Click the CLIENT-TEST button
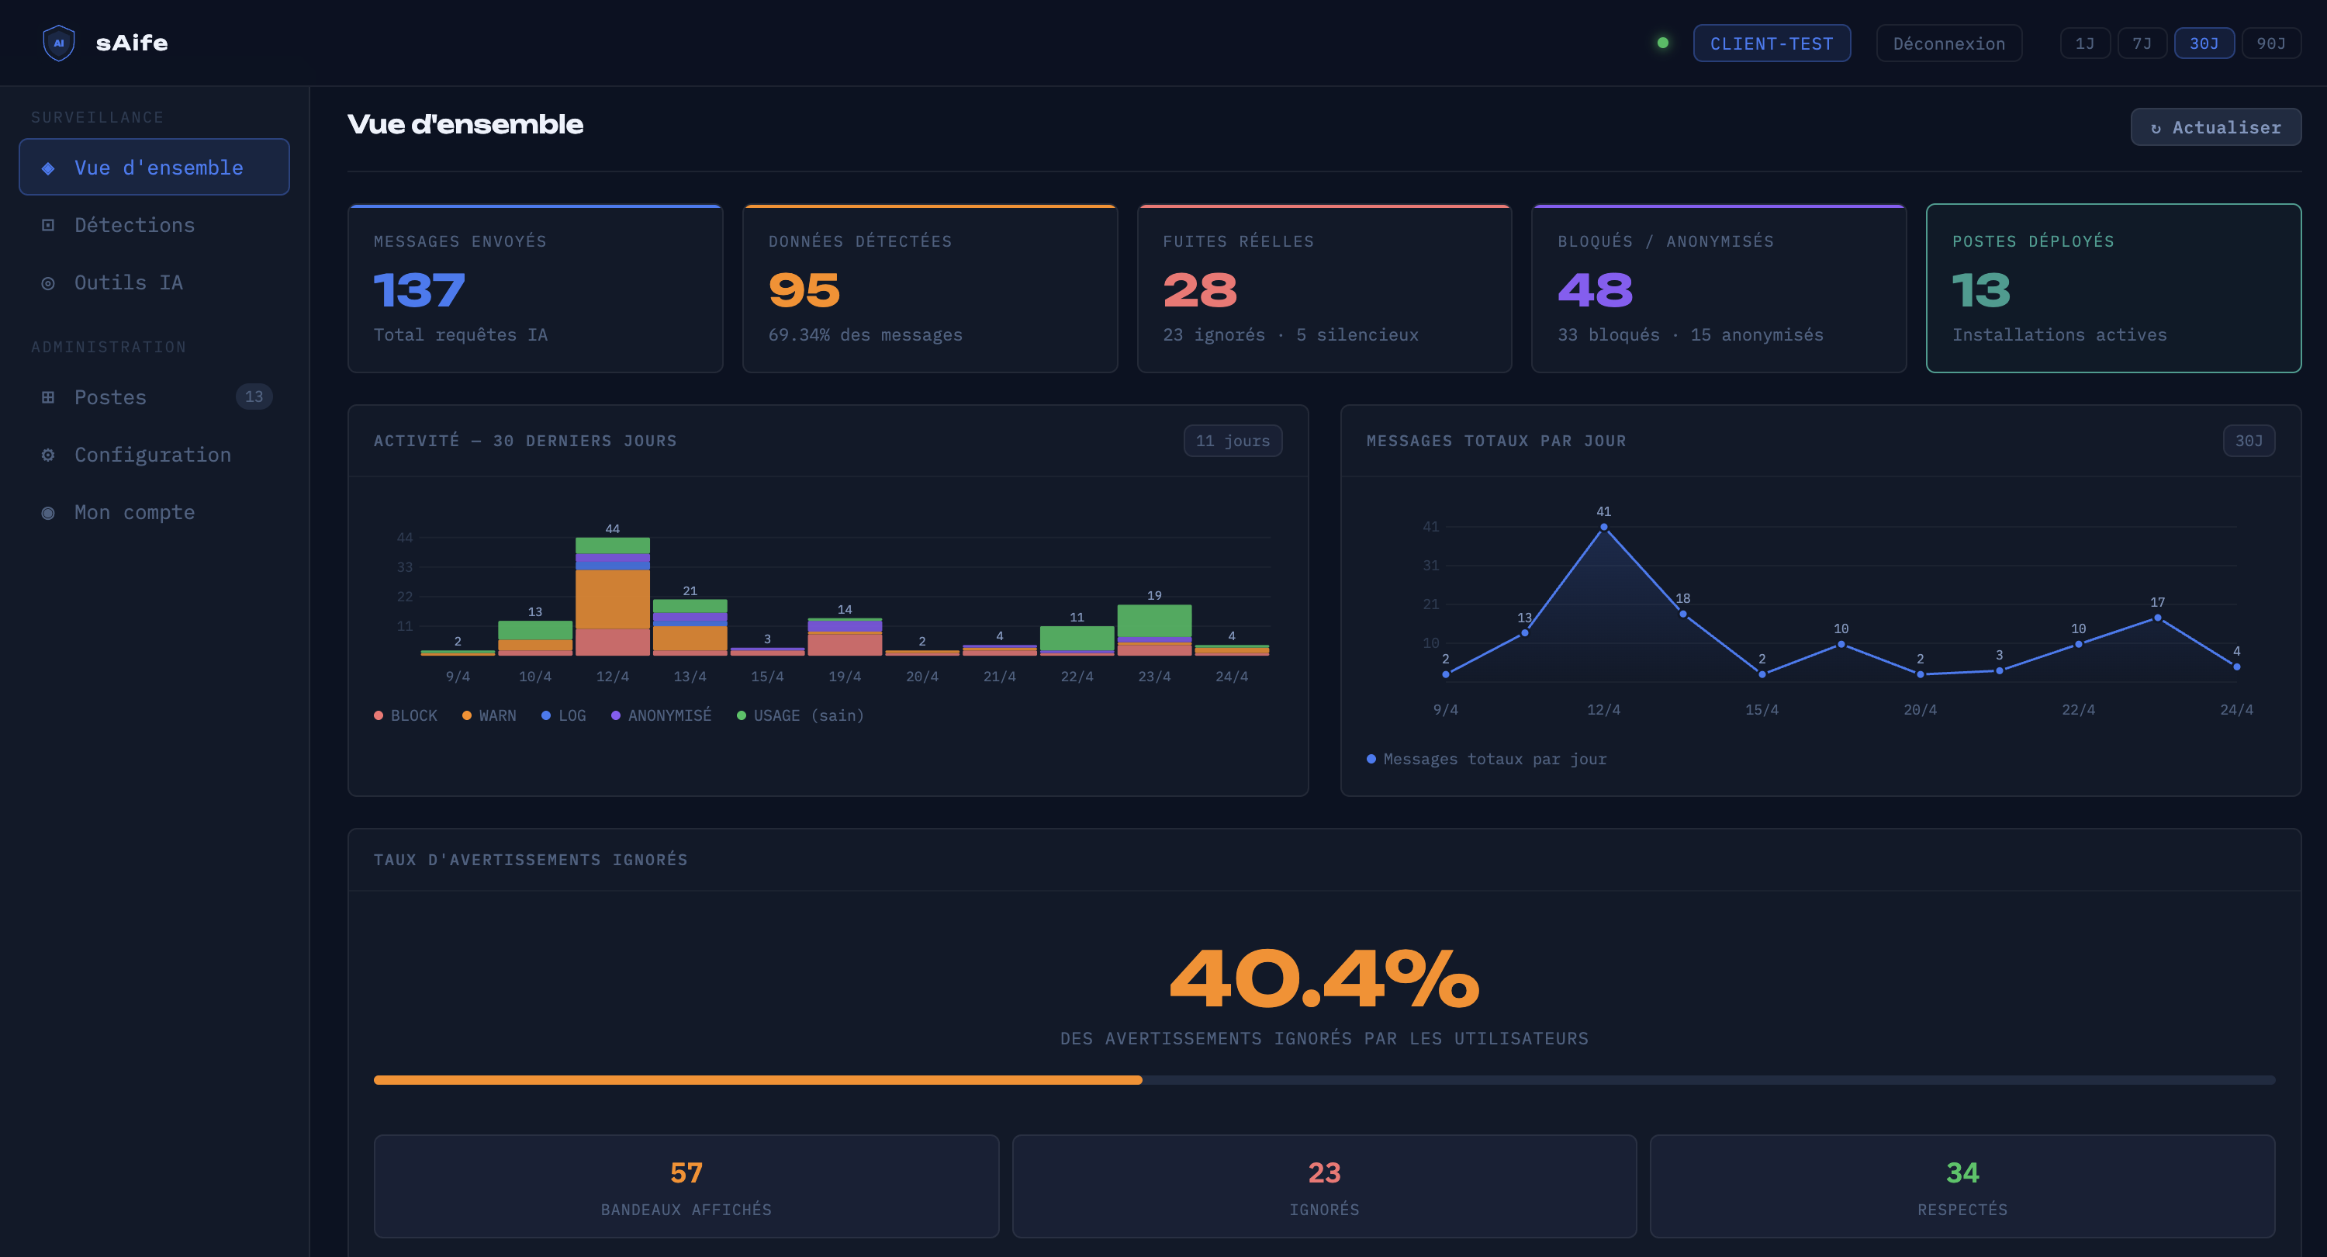The width and height of the screenshot is (2327, 1257). pyautogui.click(x=1772, y=43)
